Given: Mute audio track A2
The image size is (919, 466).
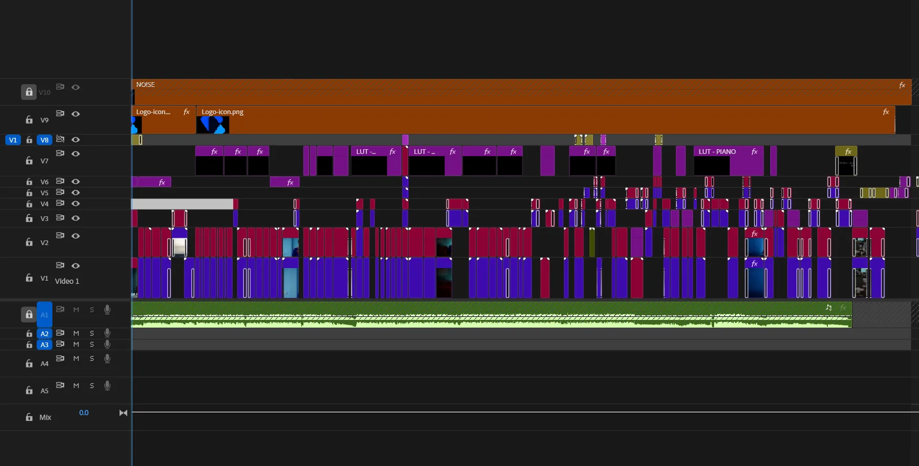Looking at the screenshot, I should tap(76, 334).
